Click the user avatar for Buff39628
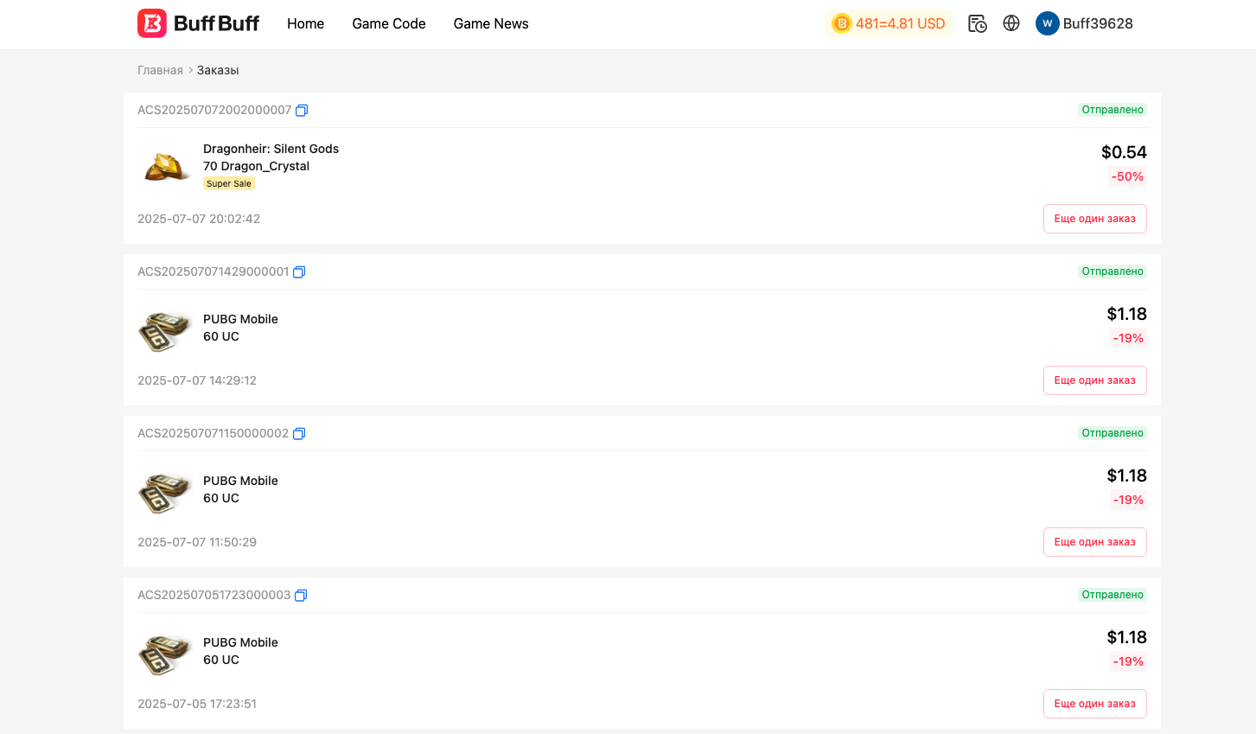 [1047, 23]
